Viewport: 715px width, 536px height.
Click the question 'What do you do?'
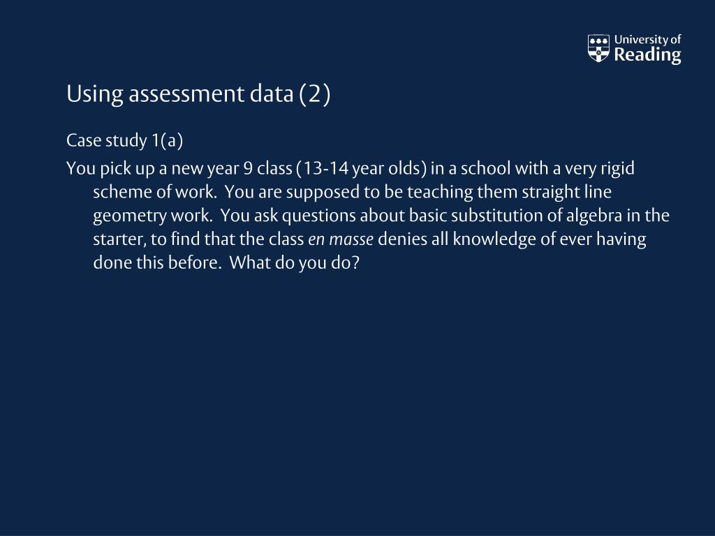pyautogui.click(x=295, y=262)
